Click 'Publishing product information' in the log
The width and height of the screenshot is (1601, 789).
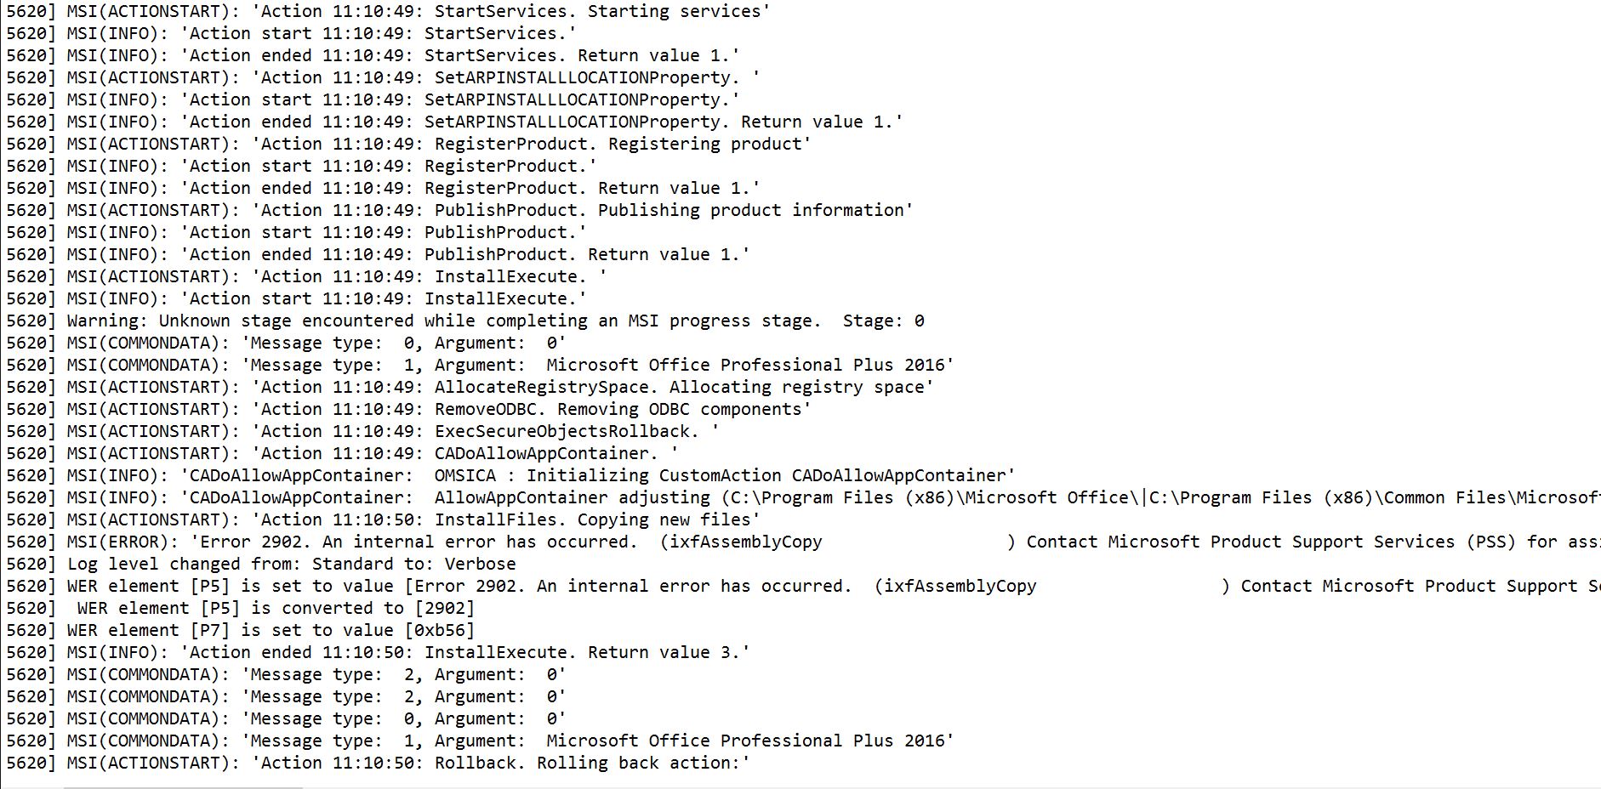[x=750, y=211]
